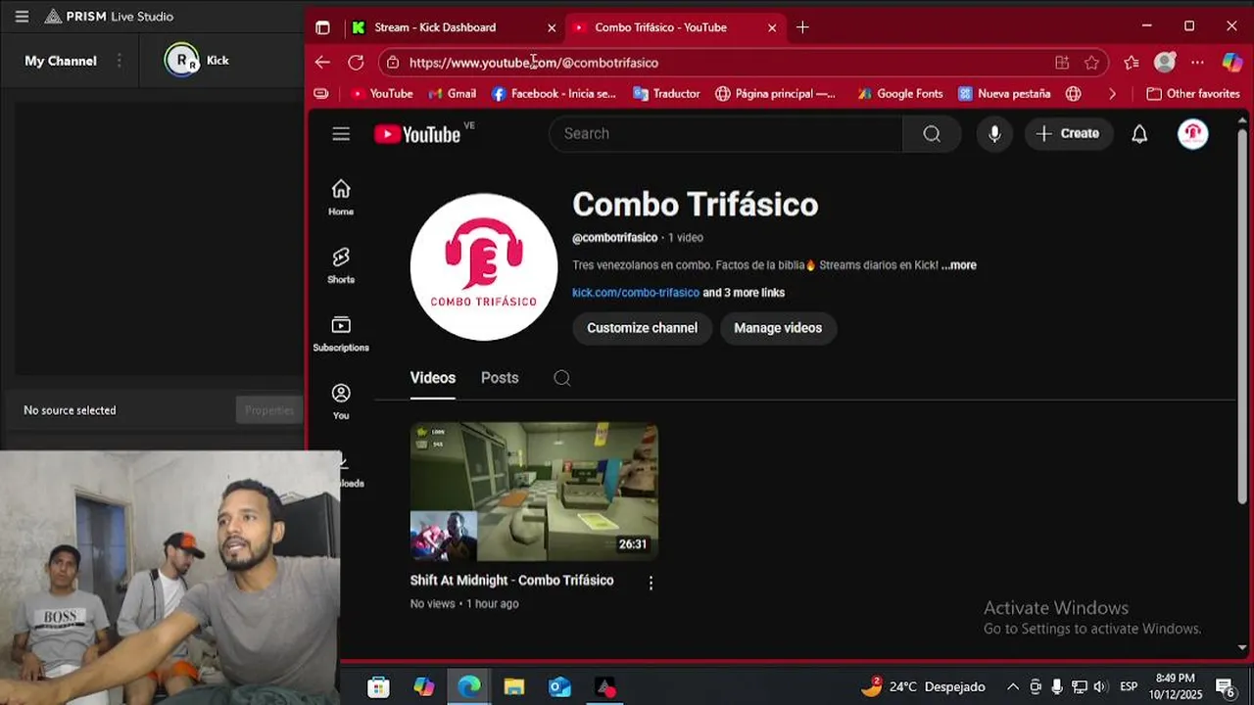Open Edge Settings and more menu

(1197, 63)
